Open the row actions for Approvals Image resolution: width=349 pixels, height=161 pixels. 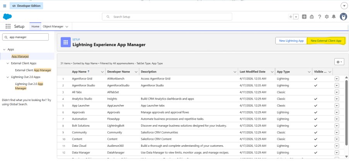(337, 112)
